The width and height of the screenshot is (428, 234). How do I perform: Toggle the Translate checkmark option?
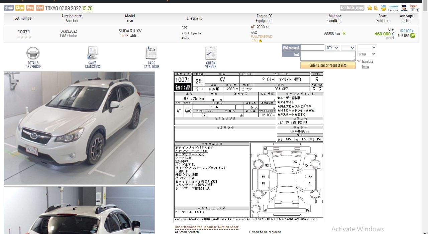click(x=359, y=61)
